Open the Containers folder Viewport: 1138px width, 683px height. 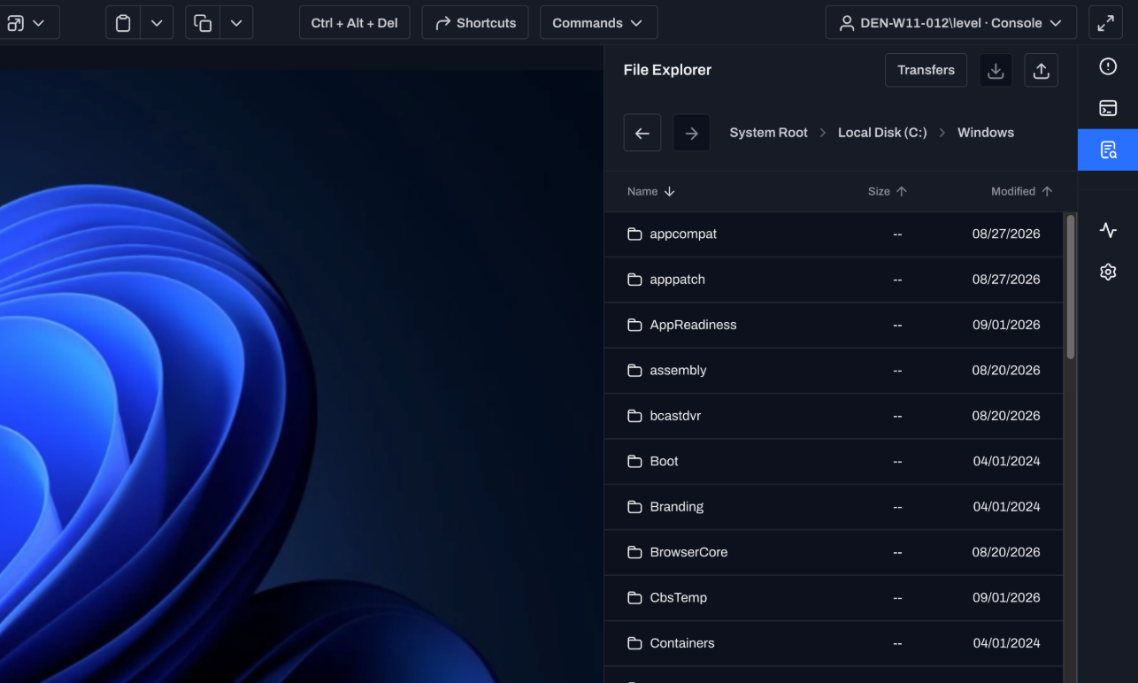[x=834, y=643]
